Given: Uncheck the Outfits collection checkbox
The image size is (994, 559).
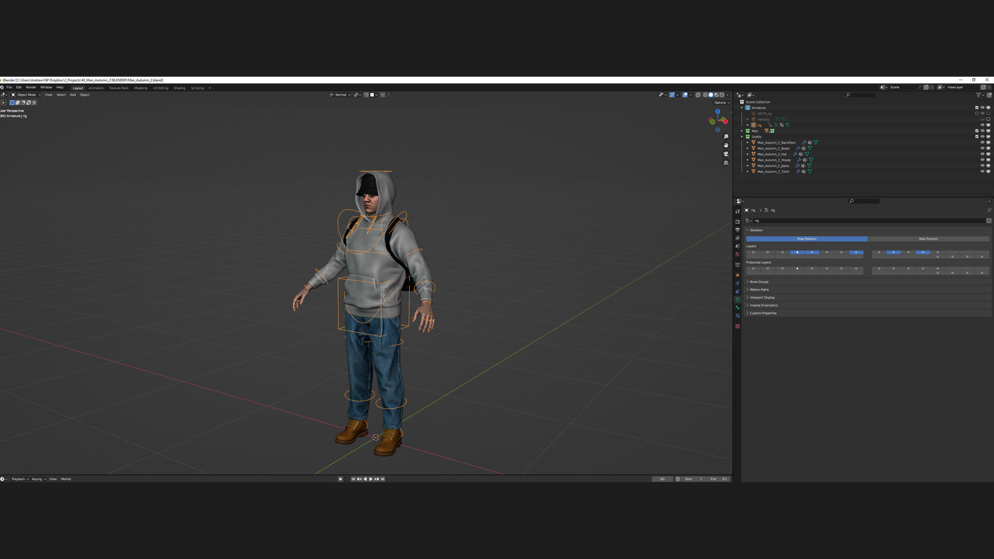Looking at the screenshot, I should click(977, 137).
